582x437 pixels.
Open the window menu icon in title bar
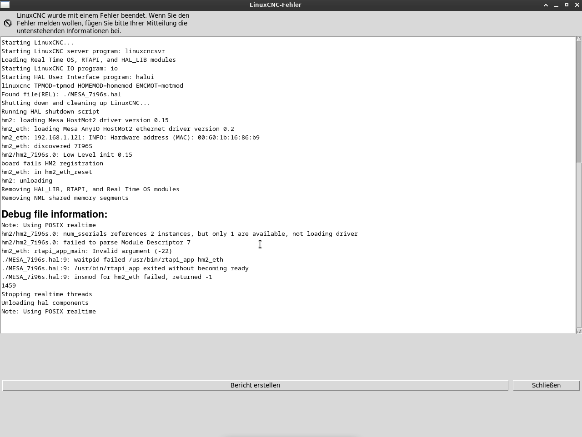pyautogui.click(x=5, y=5)
